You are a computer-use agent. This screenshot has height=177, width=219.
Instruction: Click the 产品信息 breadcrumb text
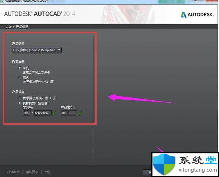(x=22, y=27)
